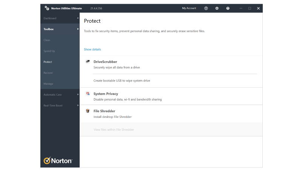Expand the Real-Time Boost arrow
Image resolution: width=302 pixels, height=170 pixels.
[78, 105]
